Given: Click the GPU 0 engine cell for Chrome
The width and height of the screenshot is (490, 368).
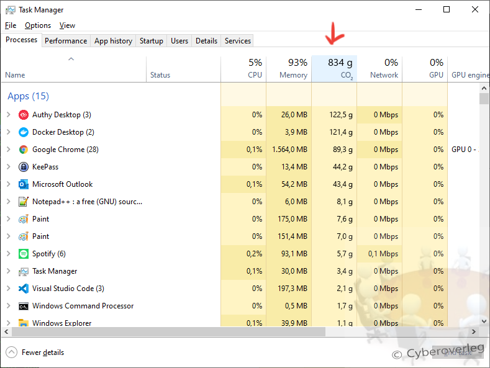Looking at the screenshot, I should (465, 150).
